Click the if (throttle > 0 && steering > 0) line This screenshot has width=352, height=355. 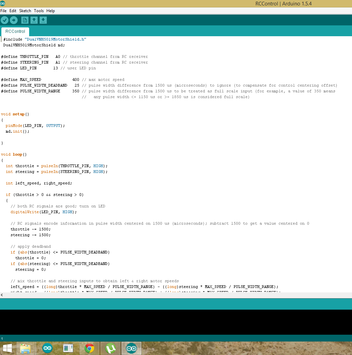[45, 195]
